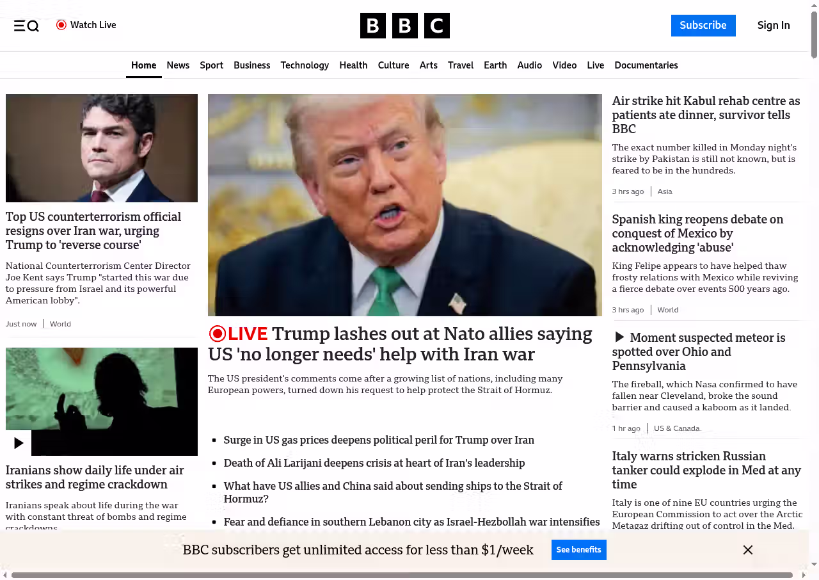This screenshot has width=819, height=580.
Task: Click the BBC logo
Action: [404, 26]
